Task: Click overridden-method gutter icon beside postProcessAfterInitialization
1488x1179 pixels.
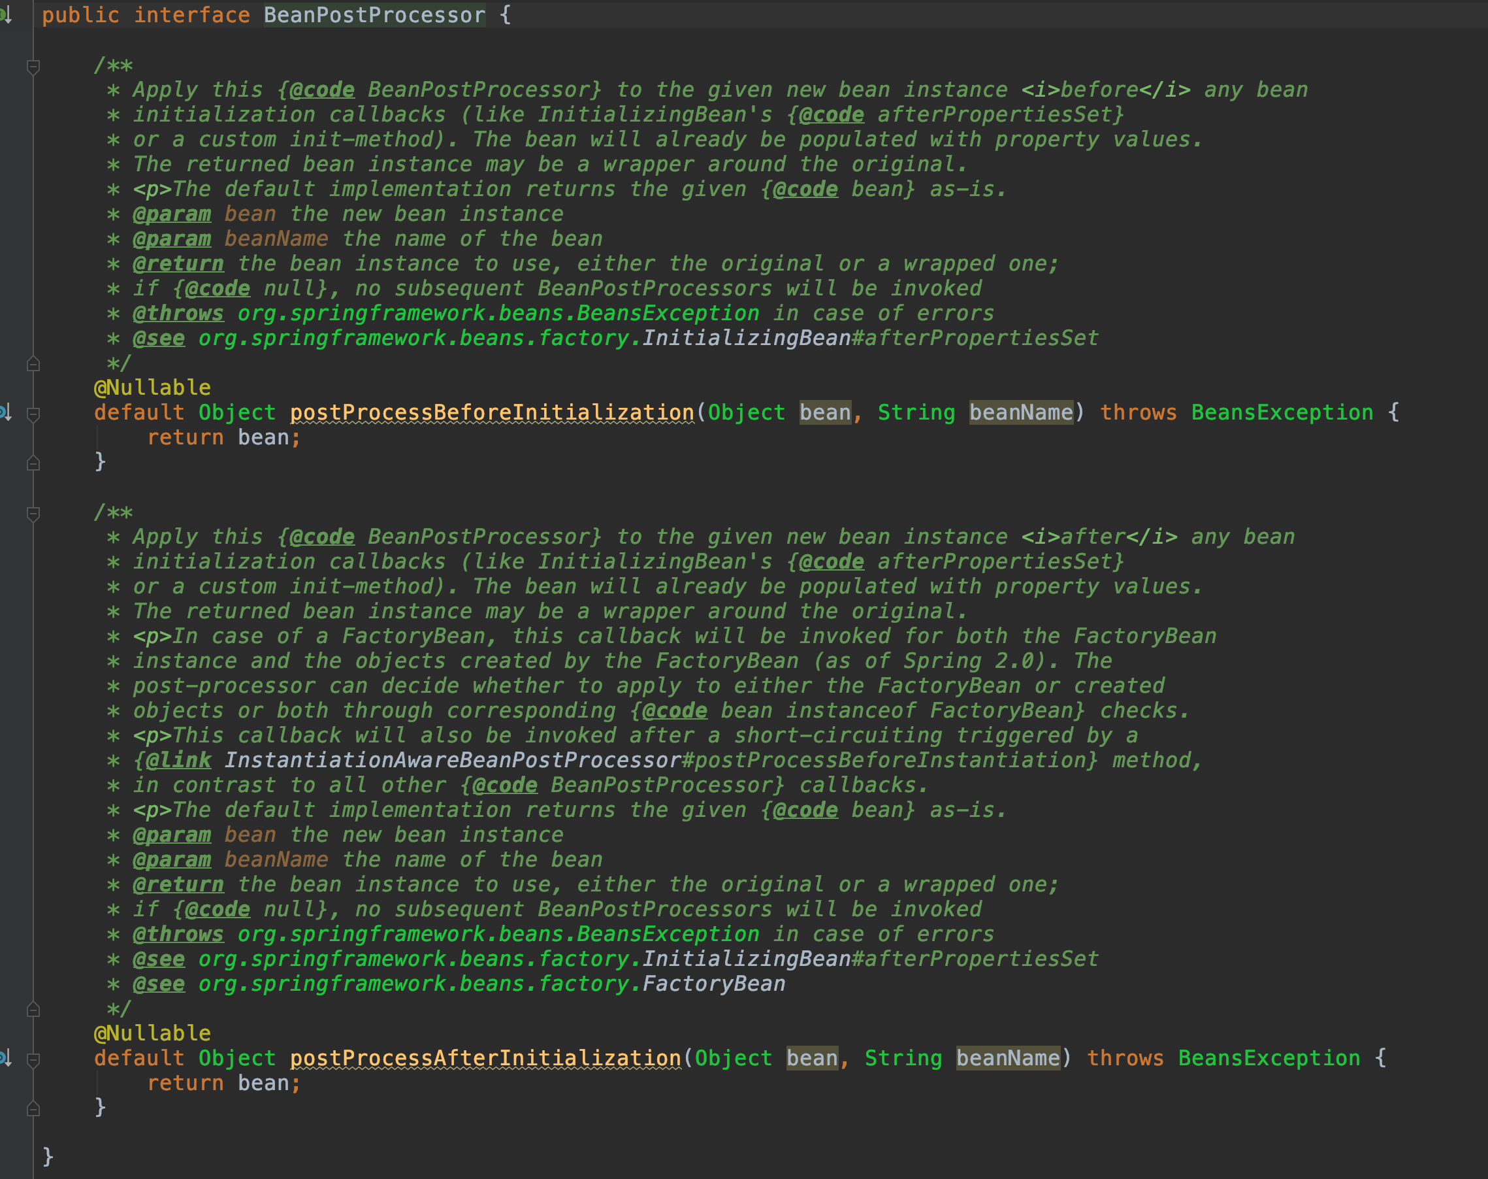Action: (x=5, y=1058)
